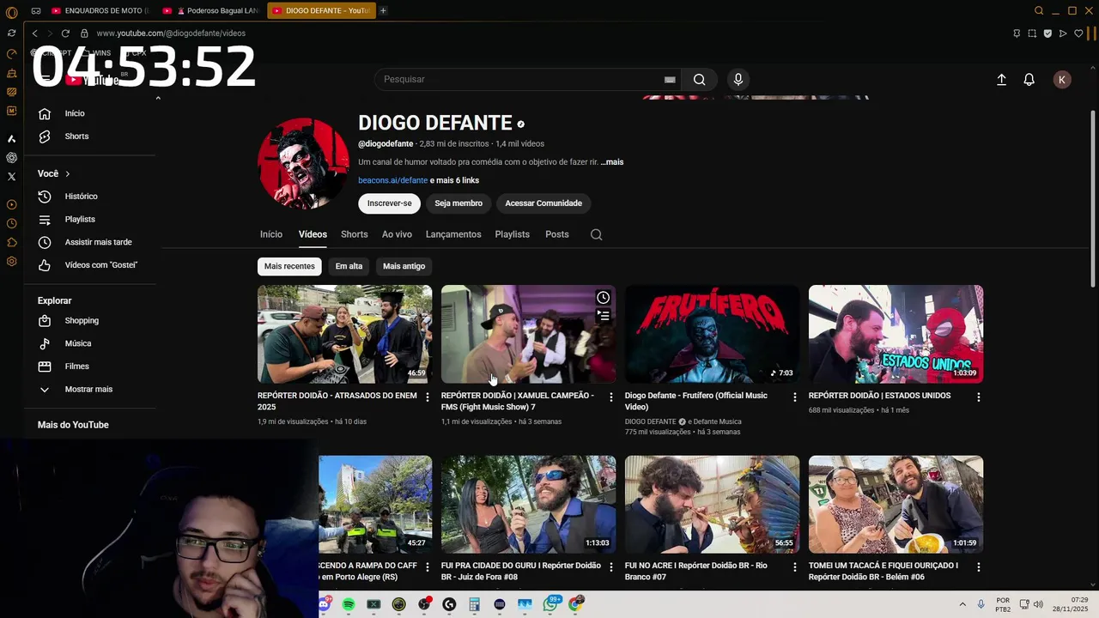The height and width of the screenshot is (618, 1099).
Task: Click the page vertical scrollbar
Action: pos(1092,197)
